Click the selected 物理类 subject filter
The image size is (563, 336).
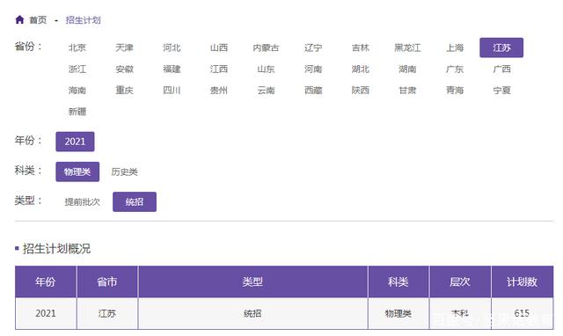pos(77,172)
